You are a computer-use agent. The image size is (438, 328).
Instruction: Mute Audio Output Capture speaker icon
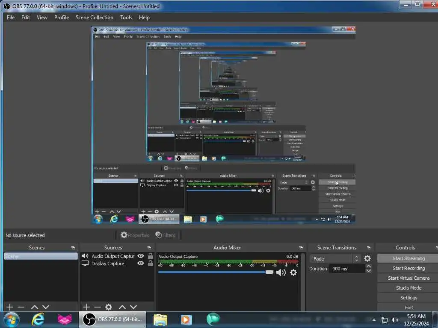(281, 272)
